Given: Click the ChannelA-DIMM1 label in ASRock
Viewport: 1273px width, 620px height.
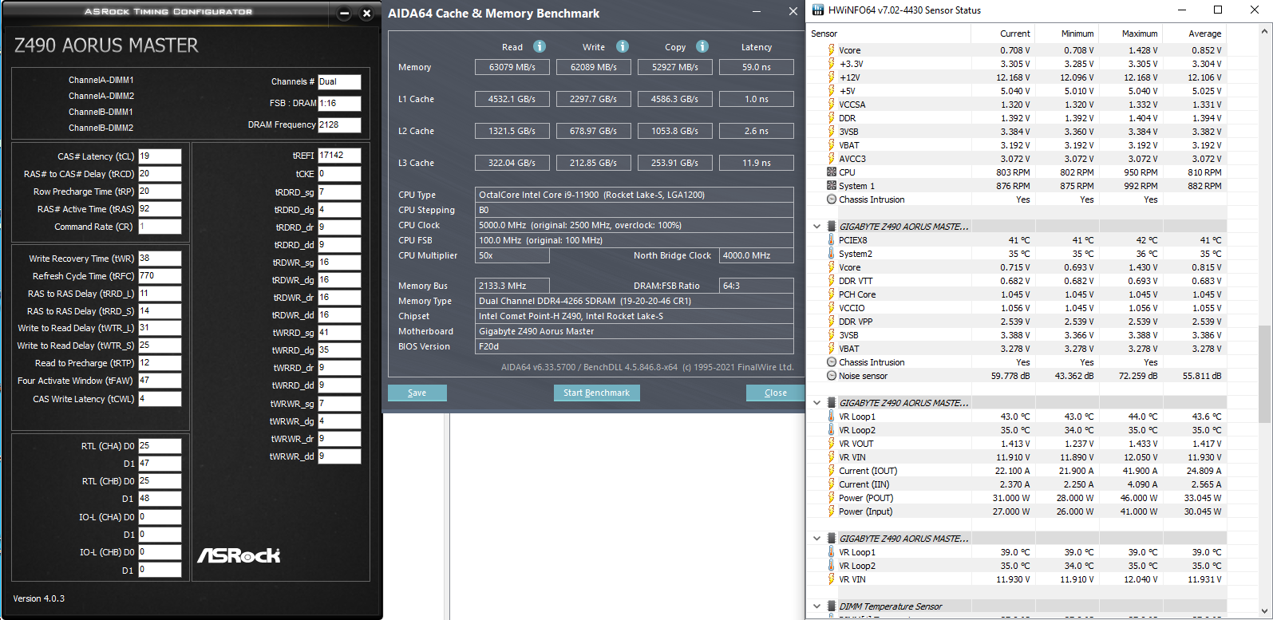Looking at the screenshot, I should (101, 81).
